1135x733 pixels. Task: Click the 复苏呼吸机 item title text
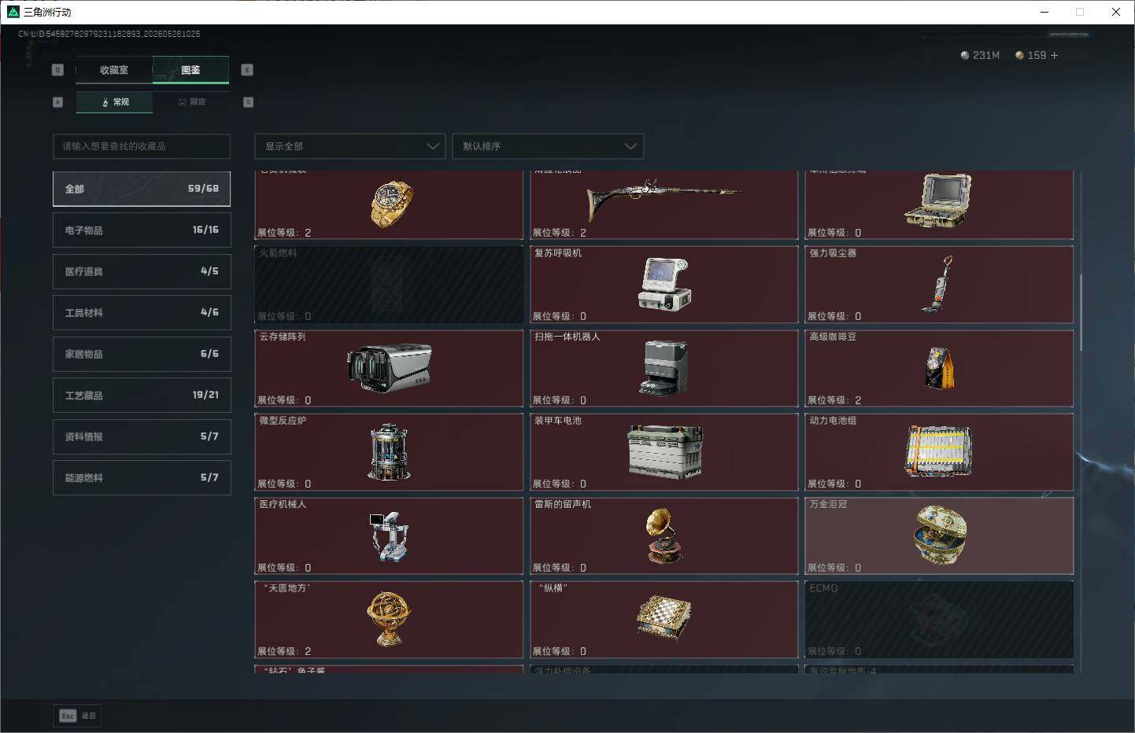[x=558, y=253]
